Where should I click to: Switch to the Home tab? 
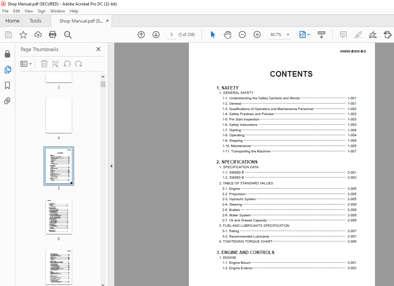point(12,21)
